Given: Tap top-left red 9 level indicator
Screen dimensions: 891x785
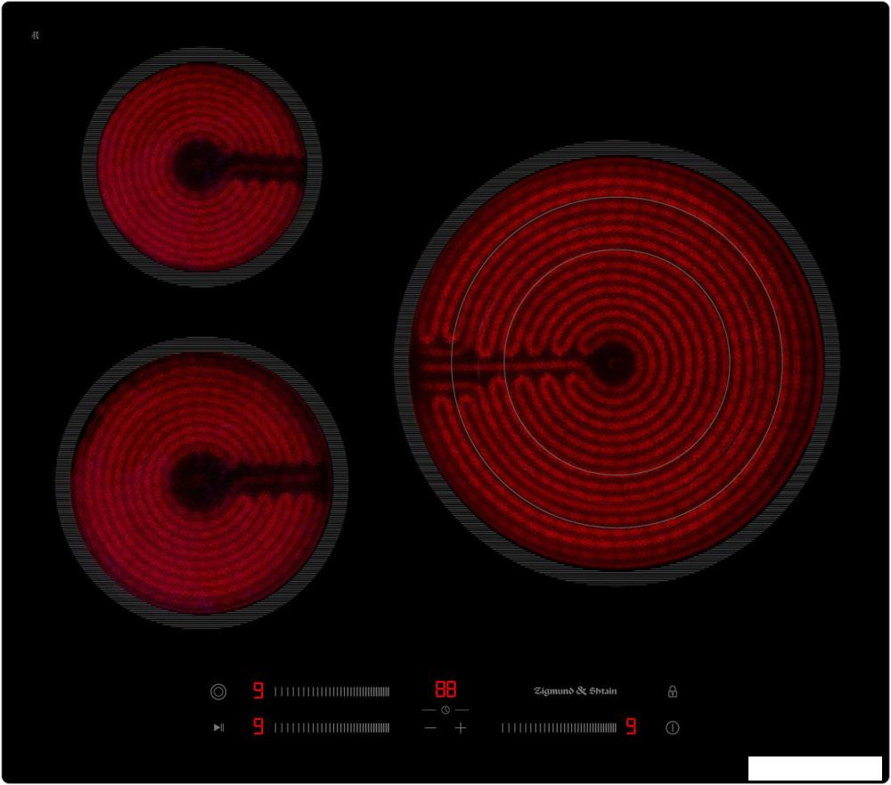Looking at the screenshot, I should [258, 691].
